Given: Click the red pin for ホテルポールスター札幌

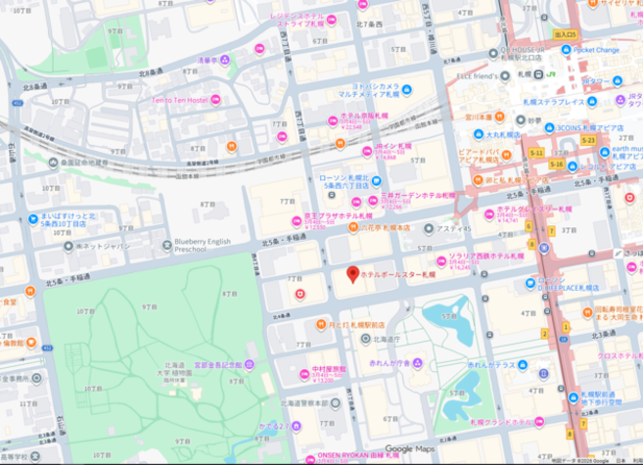Looking at the screenshot, I should coord(353,274).
